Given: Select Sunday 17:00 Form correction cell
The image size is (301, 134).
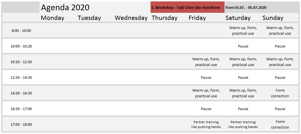Looking at the screenshot, I should (x=280, y=124).
